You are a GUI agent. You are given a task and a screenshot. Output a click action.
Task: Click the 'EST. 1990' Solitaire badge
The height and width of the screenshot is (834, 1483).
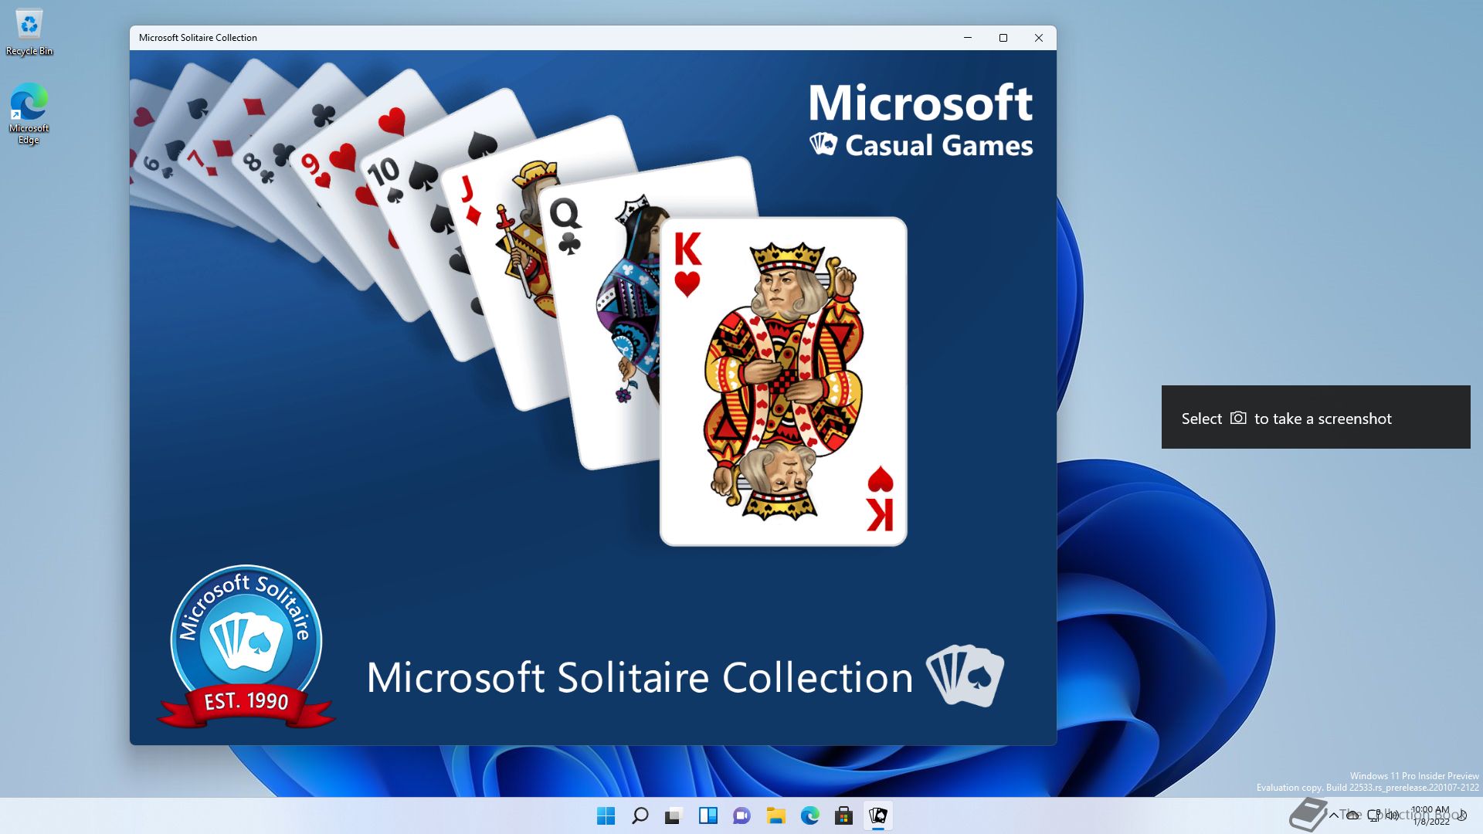(246, 647)
